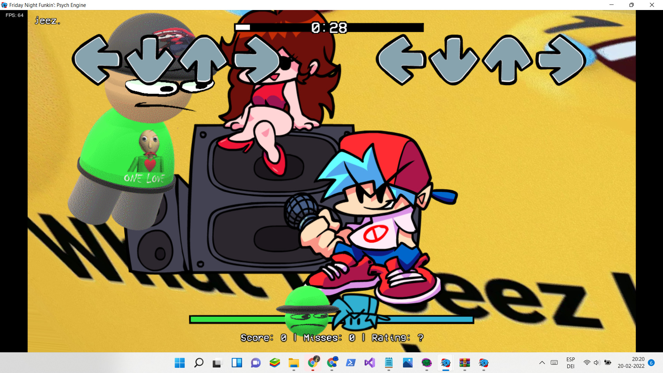This screenshot has height=373, width=663.
Task: Hit the player's left arrow receptor
Action: pos(401,59)
